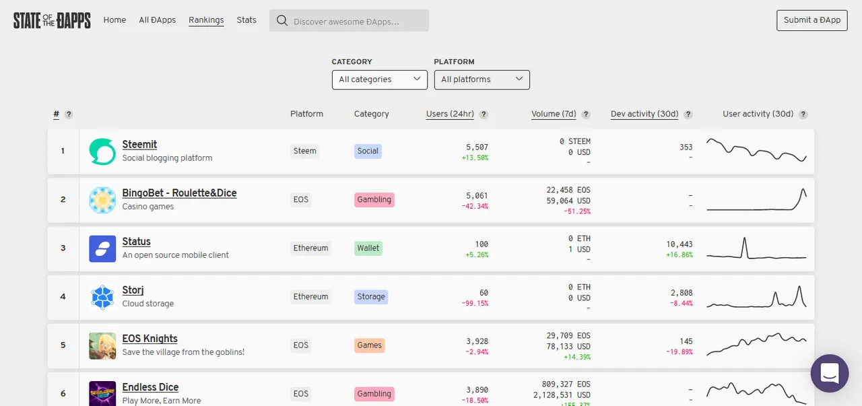Sort by Dev activity (30d) column
This screenshot has width=862, height=406.
[644, 114]
